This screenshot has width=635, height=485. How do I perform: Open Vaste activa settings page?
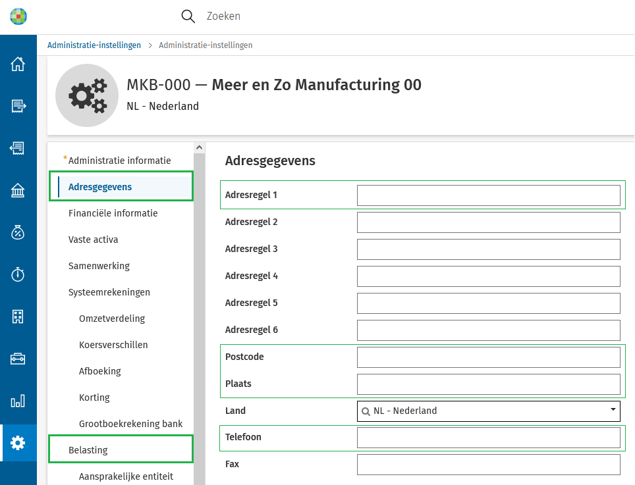coord(93,240)
